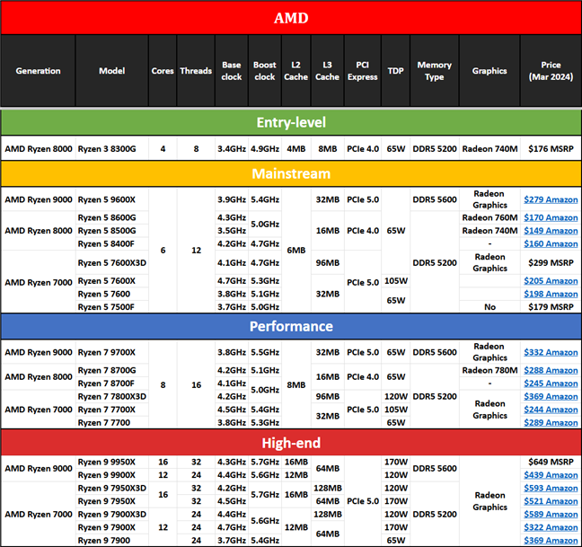
Task: Select the Performance section heading
Action: [291, 326]
